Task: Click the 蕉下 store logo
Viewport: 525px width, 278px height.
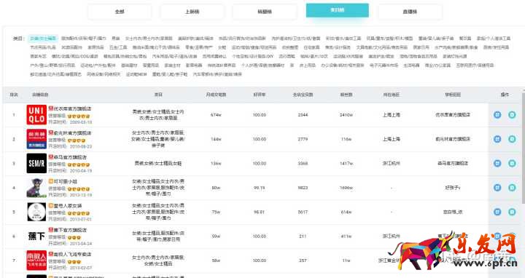Action: coord(36,237)
